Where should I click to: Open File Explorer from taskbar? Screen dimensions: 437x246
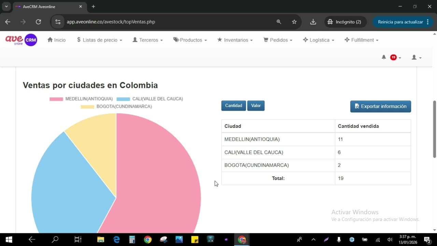click(x=100, y=240)
